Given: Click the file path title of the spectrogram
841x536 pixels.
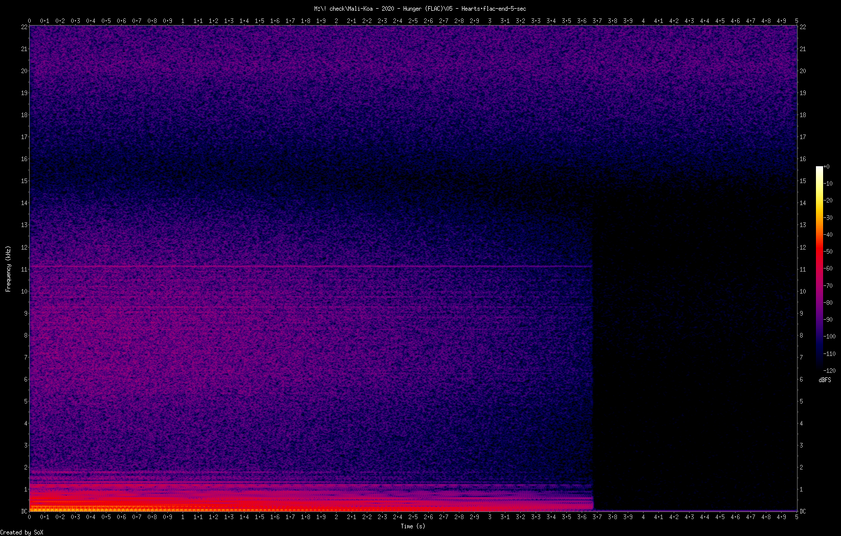Looking at the screenshot, I should point(420,9).
